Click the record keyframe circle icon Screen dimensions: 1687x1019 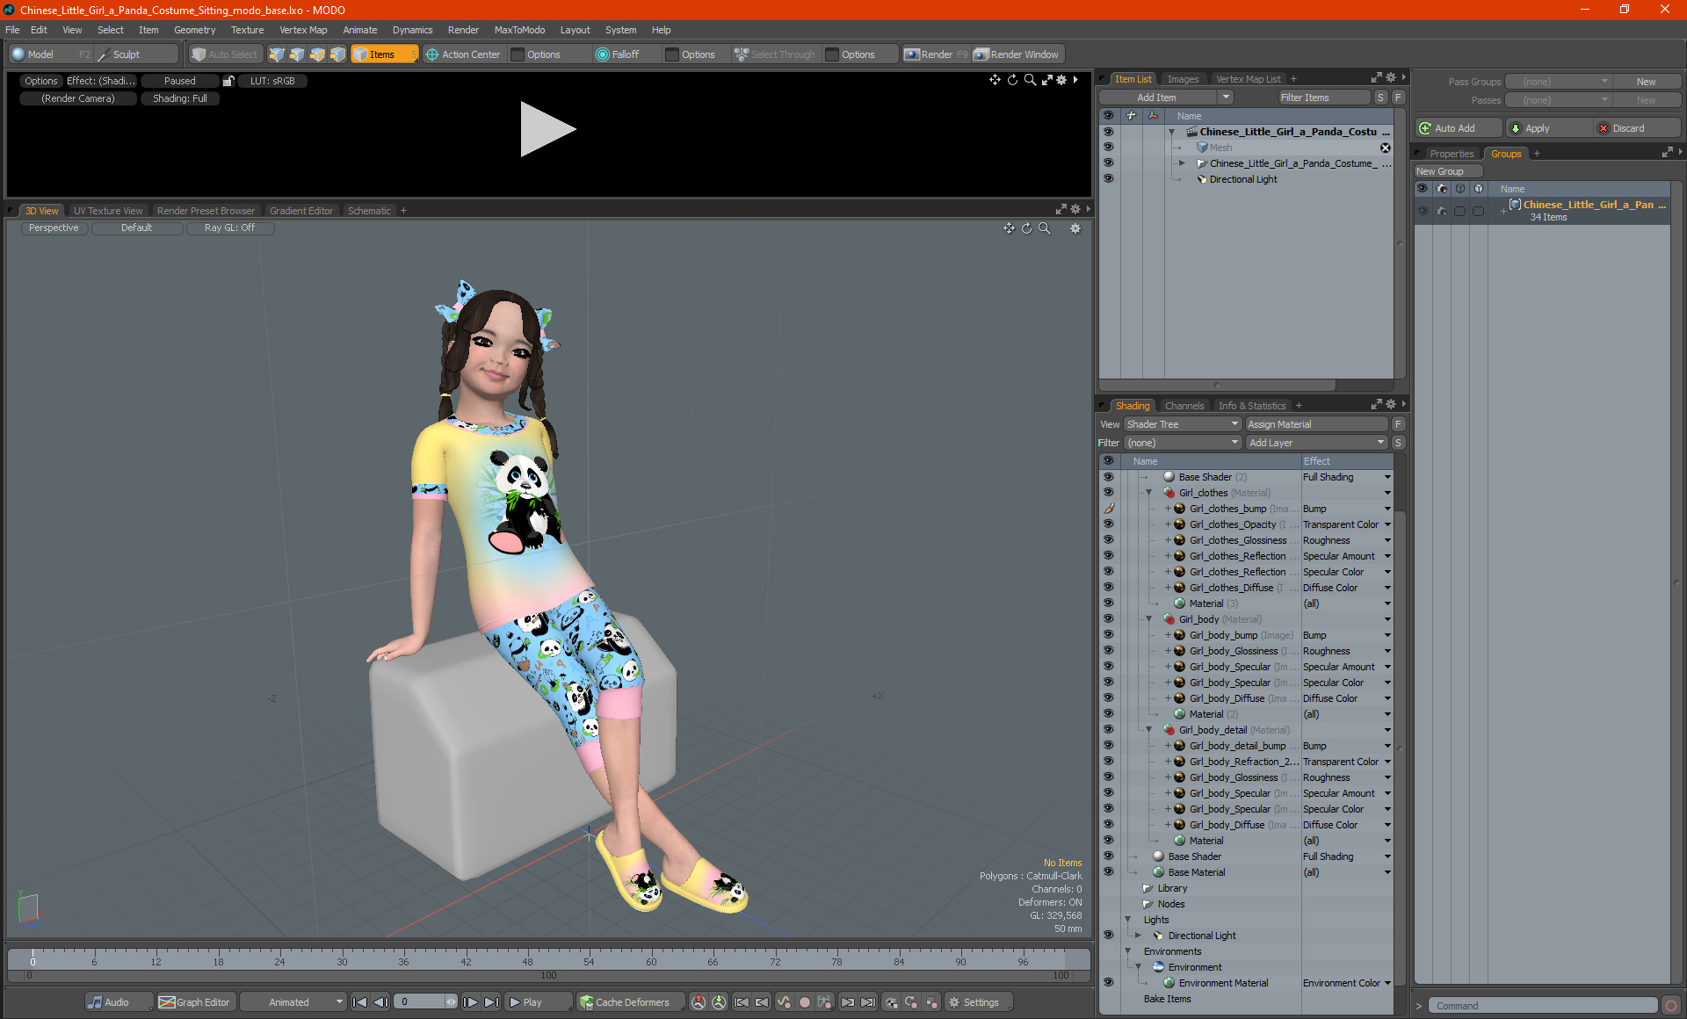pos(804,1002)
